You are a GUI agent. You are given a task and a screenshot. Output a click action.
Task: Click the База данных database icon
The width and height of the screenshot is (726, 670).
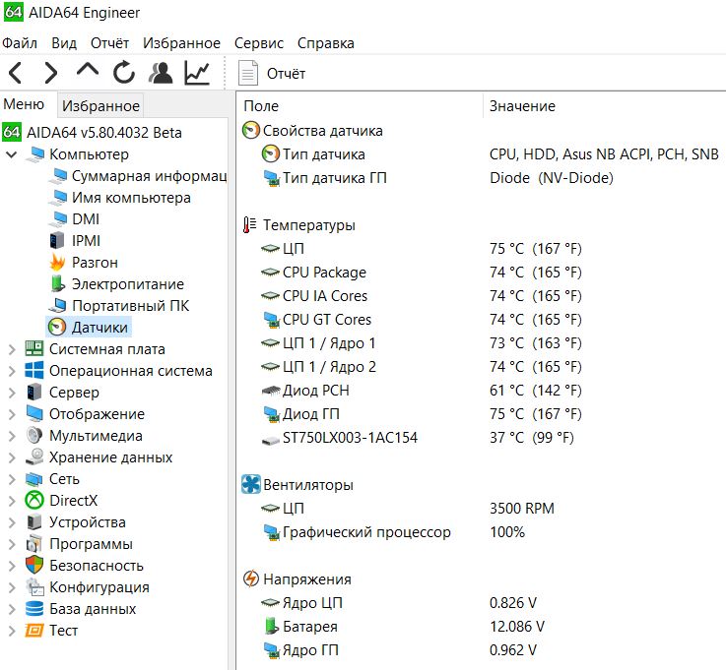coord(34,608)
